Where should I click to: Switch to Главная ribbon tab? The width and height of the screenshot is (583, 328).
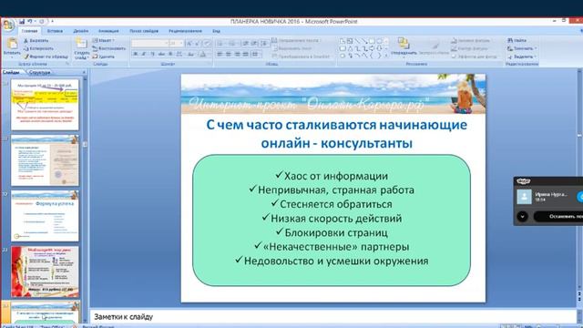click(x=29, y=31)
